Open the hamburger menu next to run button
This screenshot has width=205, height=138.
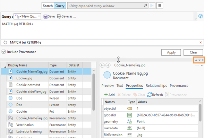[x=160, y=6]
